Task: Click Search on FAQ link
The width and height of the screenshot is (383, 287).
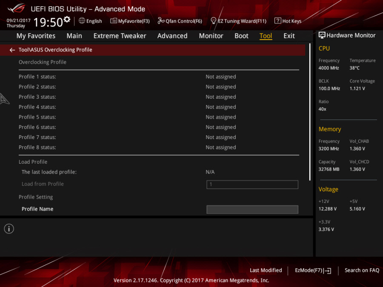Action: 362,270
